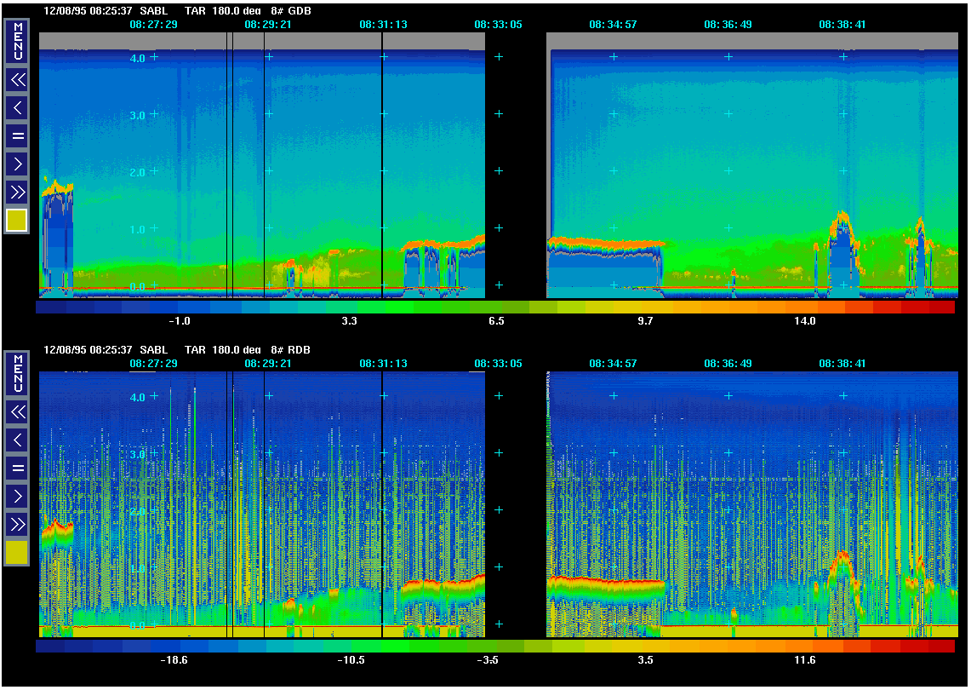Click single-right step forward arrow in GDB panel

click(17, 163)
